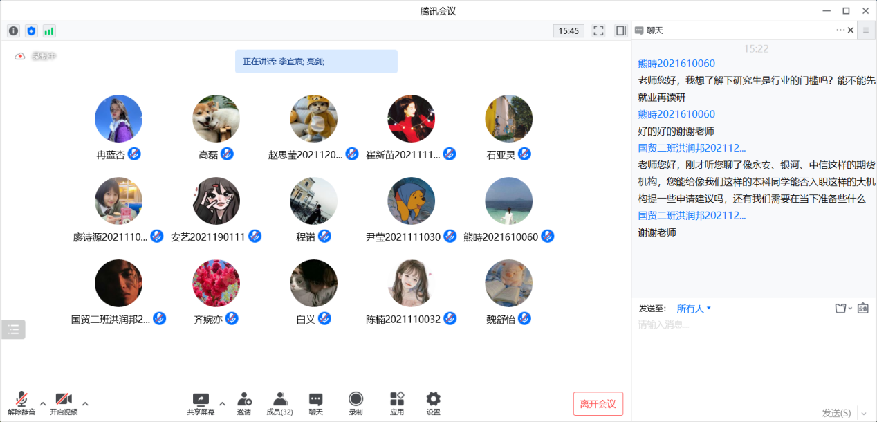This screenshot has width=877, height=422.
Task: Click sender name 熊時2021610060 in chat
Action: [676, 64]
